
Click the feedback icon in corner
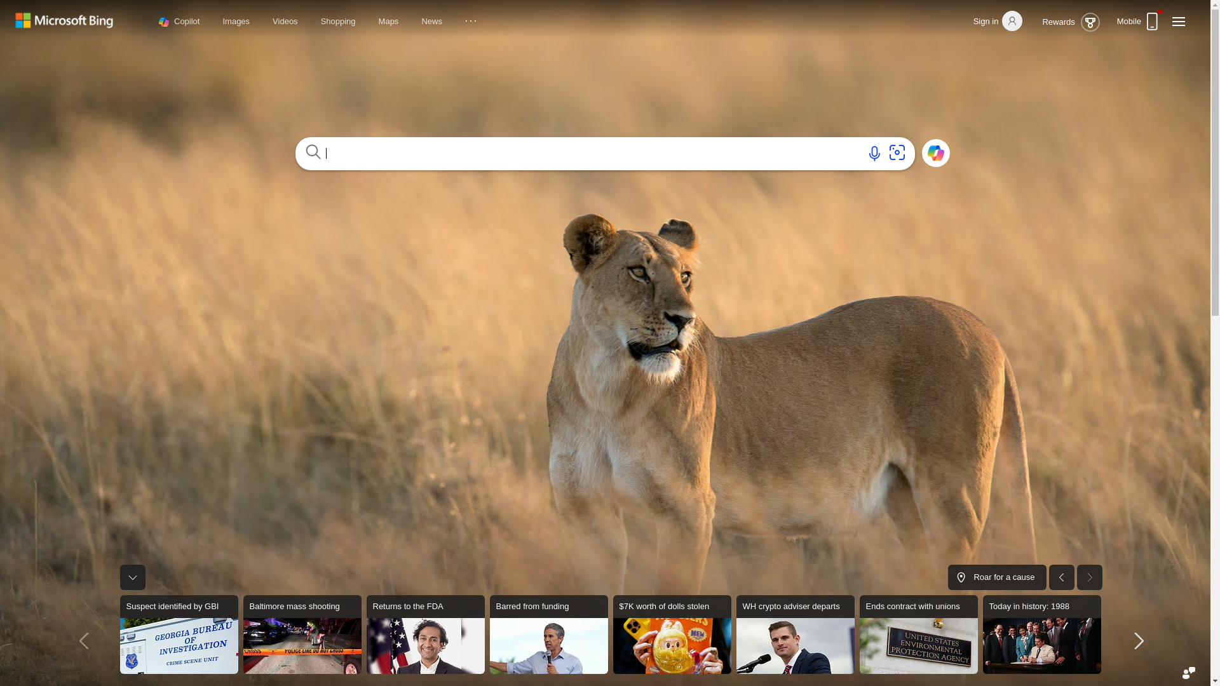tap(1188, 673)
